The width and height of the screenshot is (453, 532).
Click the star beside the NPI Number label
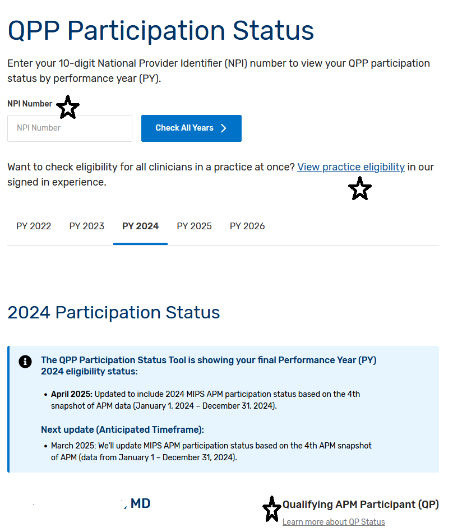coord(68,107)
